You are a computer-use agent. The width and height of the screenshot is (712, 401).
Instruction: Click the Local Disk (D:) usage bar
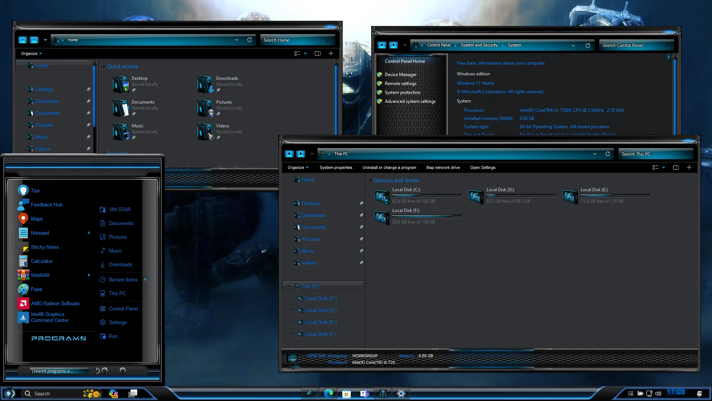click(521, 195)
